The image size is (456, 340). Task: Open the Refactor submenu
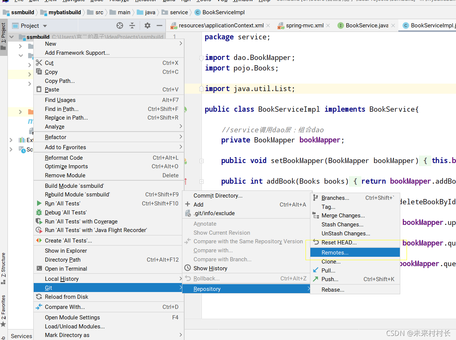click(x=109, y=137)
